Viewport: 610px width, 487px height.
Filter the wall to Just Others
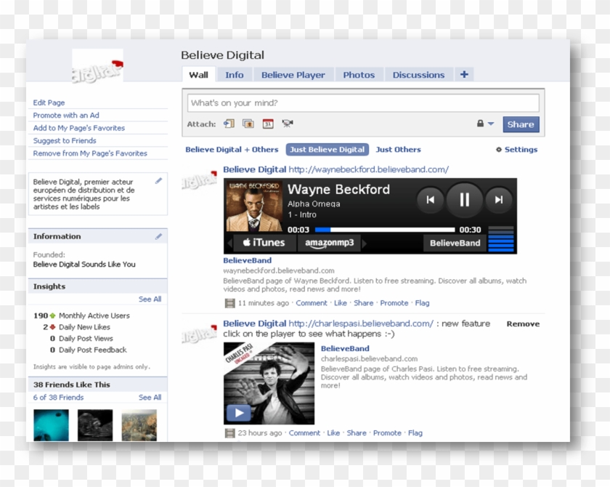(x=398, y=150)
